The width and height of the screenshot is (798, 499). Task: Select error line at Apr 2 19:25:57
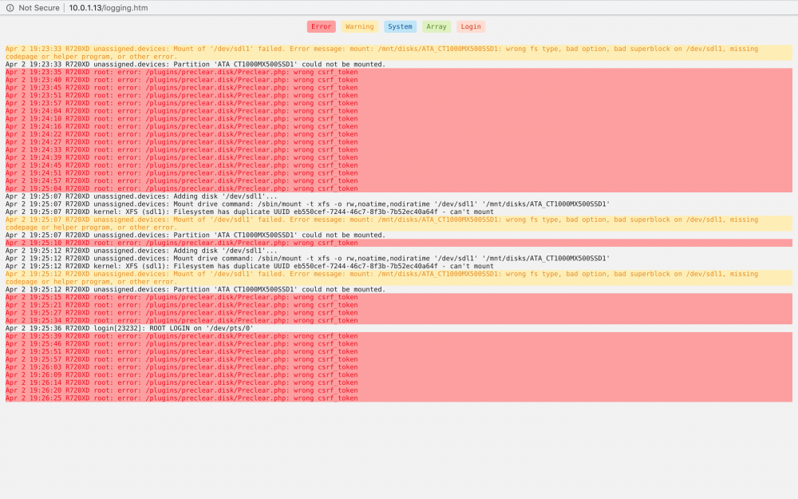399,359
